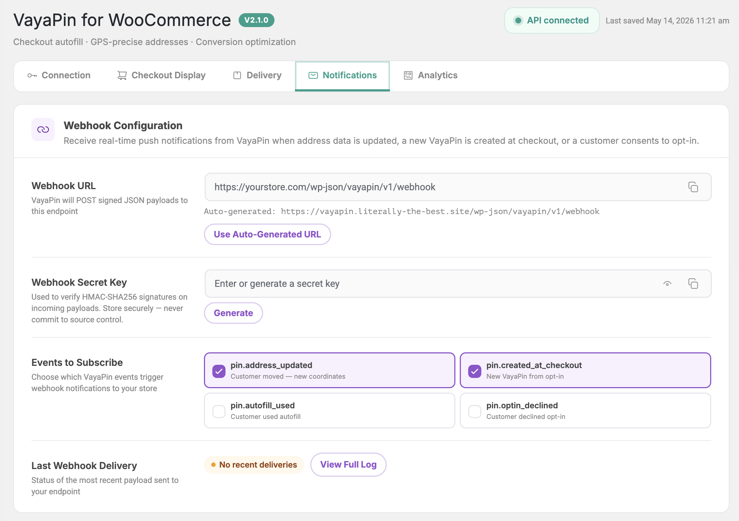Viewport: 739px width, 521px height.
Task: Click the chart icon on the Analytics tab
Action: (408, 75)
